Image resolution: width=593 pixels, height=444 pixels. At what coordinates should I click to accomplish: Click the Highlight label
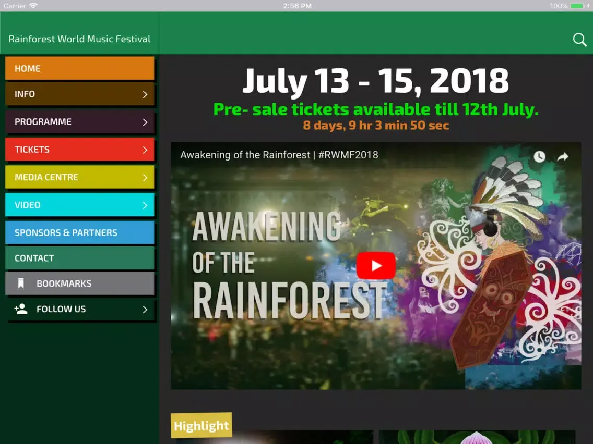[201, 425]
